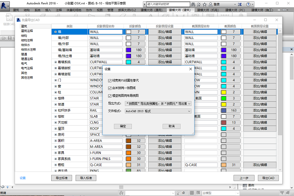Click the subscription center icon left of the star
This screenshot has width=294, height=196.
pyautogui.click(x=199, y=4)
